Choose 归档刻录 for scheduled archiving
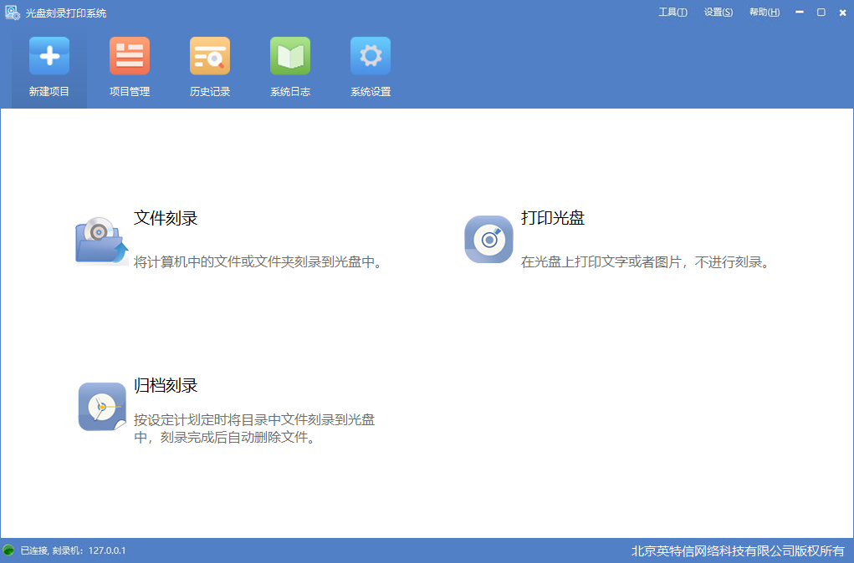This screenshot has height=563, width=854. click(166, 384)
